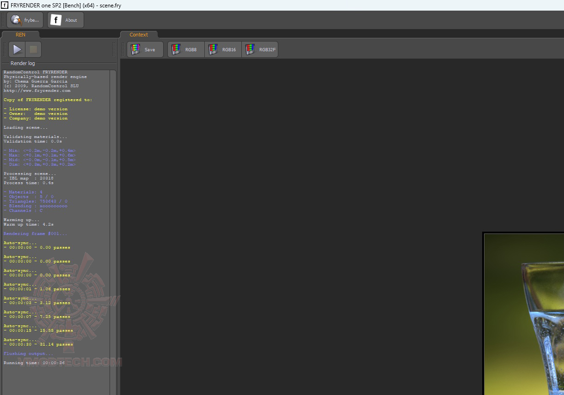
Task: Click the 'Running time: 00:00:36' line
Action: point(34,363)
